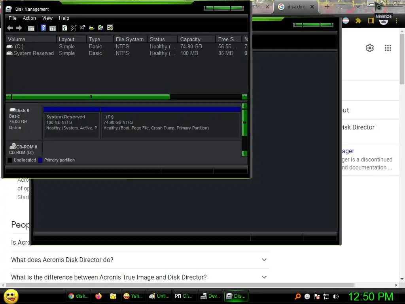Toggle the Show/Hide Console Tree toolbar icon
Screen dimensions: 405x304
[31, 28]
